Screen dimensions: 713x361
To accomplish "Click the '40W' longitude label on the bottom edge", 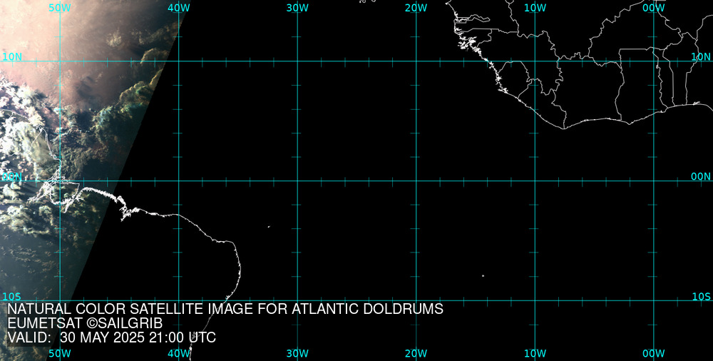I will tap(179, 353).
